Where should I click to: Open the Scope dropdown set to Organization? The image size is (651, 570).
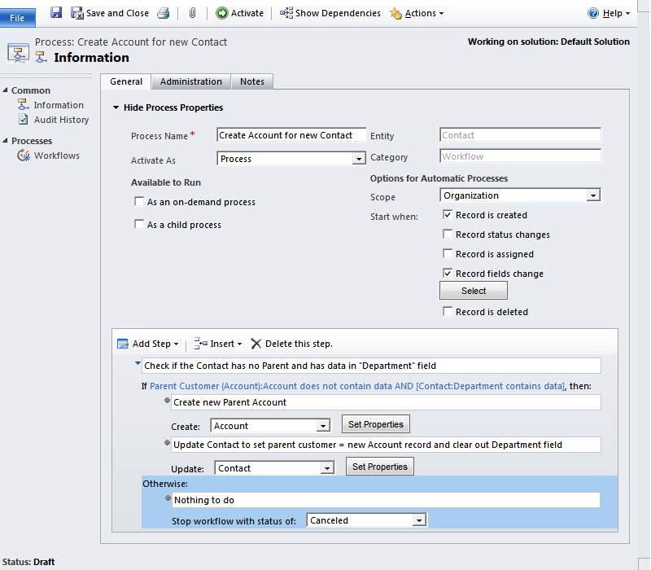coord(593,195)
